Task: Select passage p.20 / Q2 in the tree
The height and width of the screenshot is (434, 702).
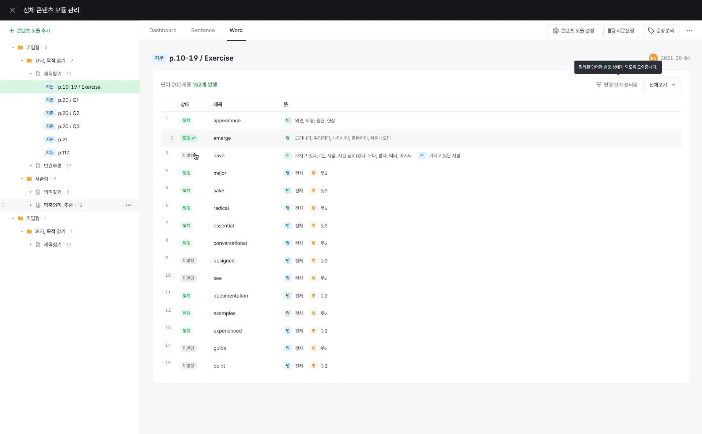Action: coord(69,113)
